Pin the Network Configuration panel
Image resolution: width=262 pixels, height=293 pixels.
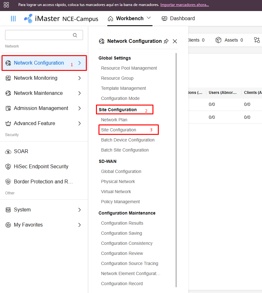[x=166, y=41]
